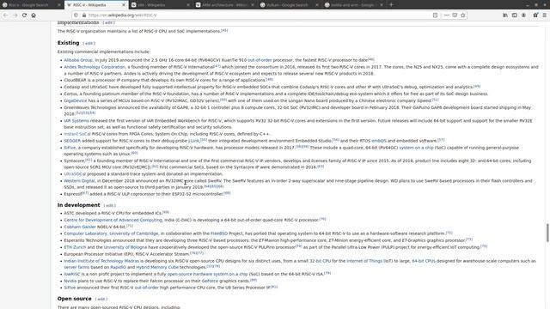
Task: Open the University of Bologna link
Action: pyautogui.click(x=125, y=247)
